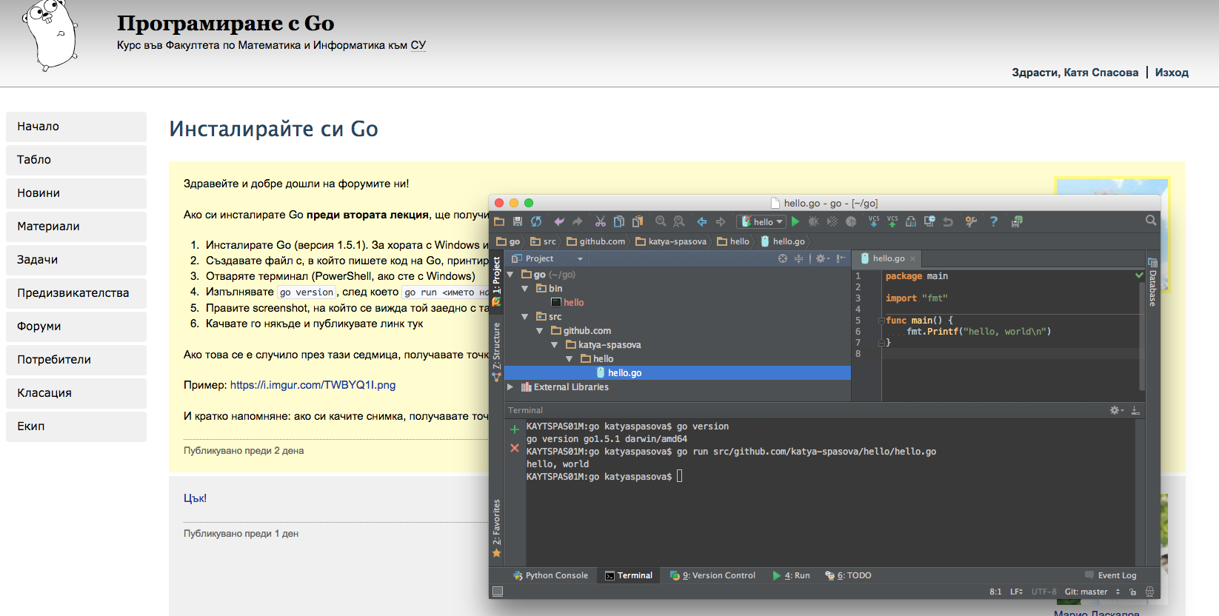
Task: Select hello.go file in project tree
Action: click(677, 373)
